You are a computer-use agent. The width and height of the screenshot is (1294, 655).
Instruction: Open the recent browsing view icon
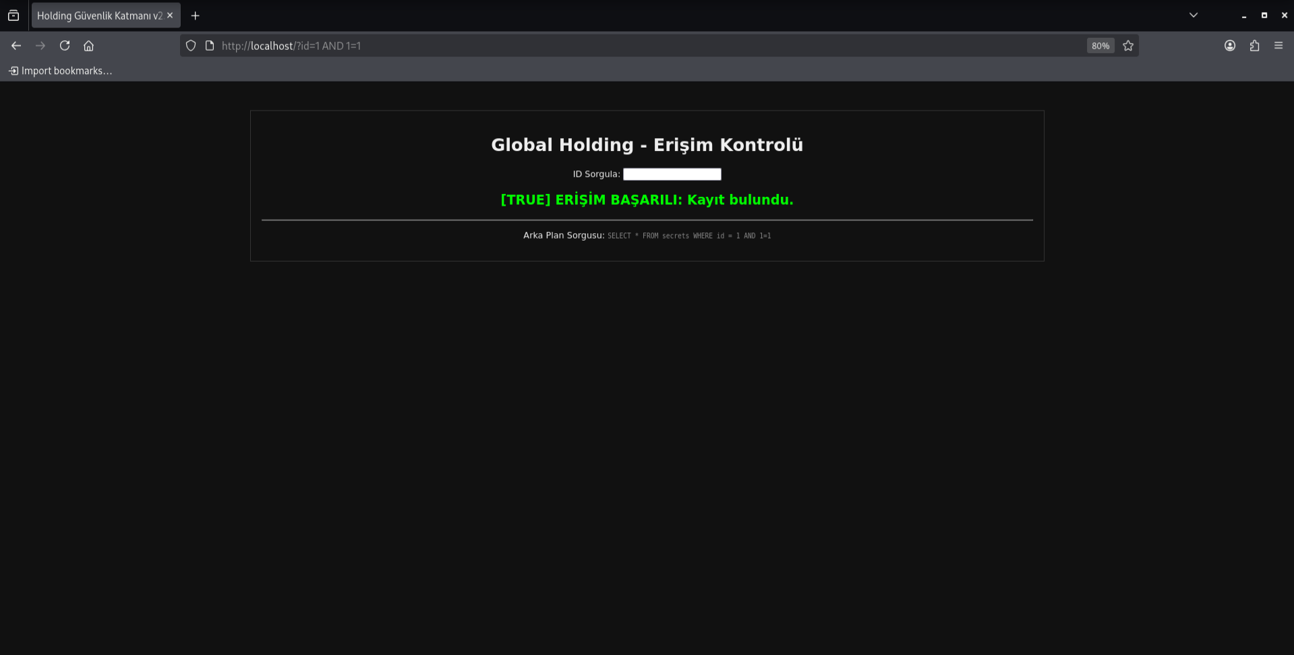(x=13, y=15)
